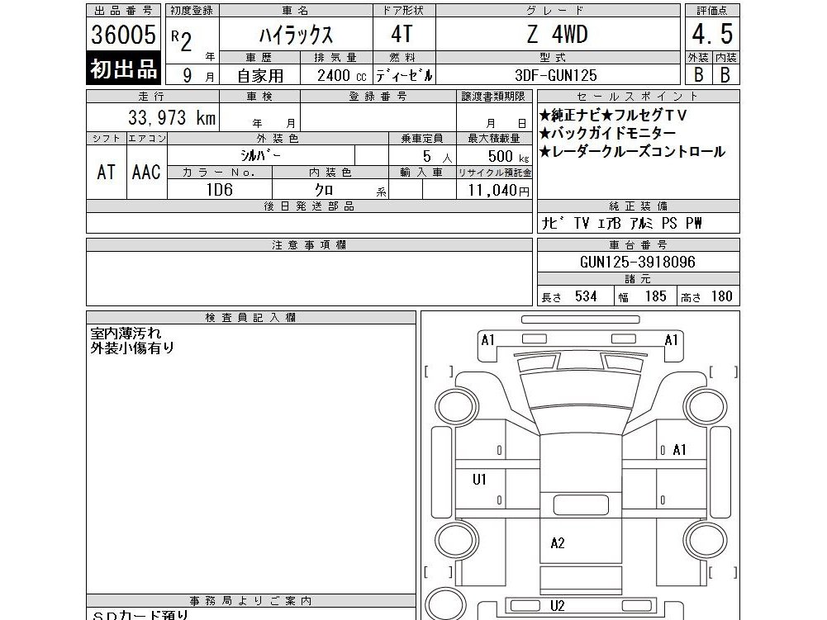The width and height of the screenshot is (827, 620).
Task: Click A1 mark on right front door
Action: click(679, 450)
